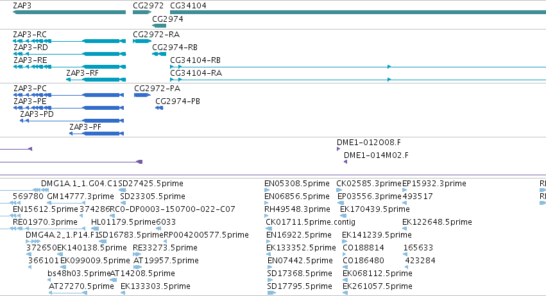Click the CG2974-PB protein label

pos(178,101)
